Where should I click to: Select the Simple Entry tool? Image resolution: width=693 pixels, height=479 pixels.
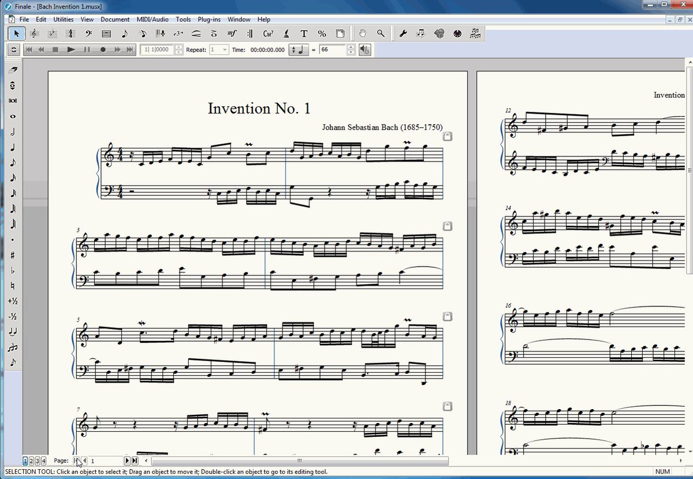124,33
